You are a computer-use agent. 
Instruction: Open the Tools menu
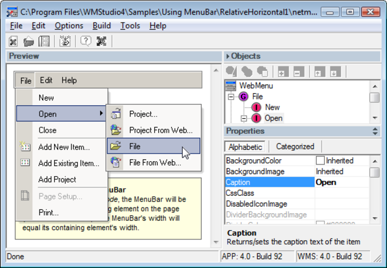(130, 26)
